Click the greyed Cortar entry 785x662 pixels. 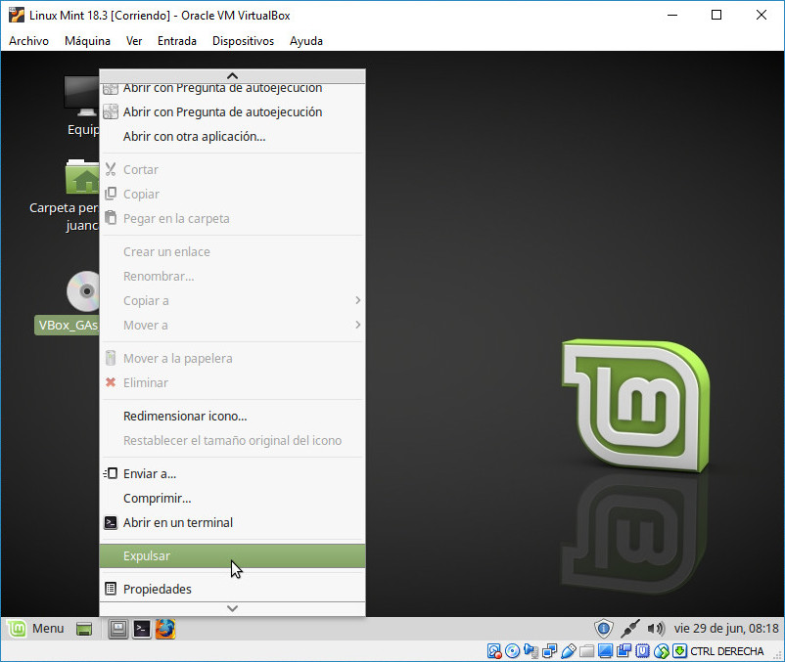[x=232, y=169]
